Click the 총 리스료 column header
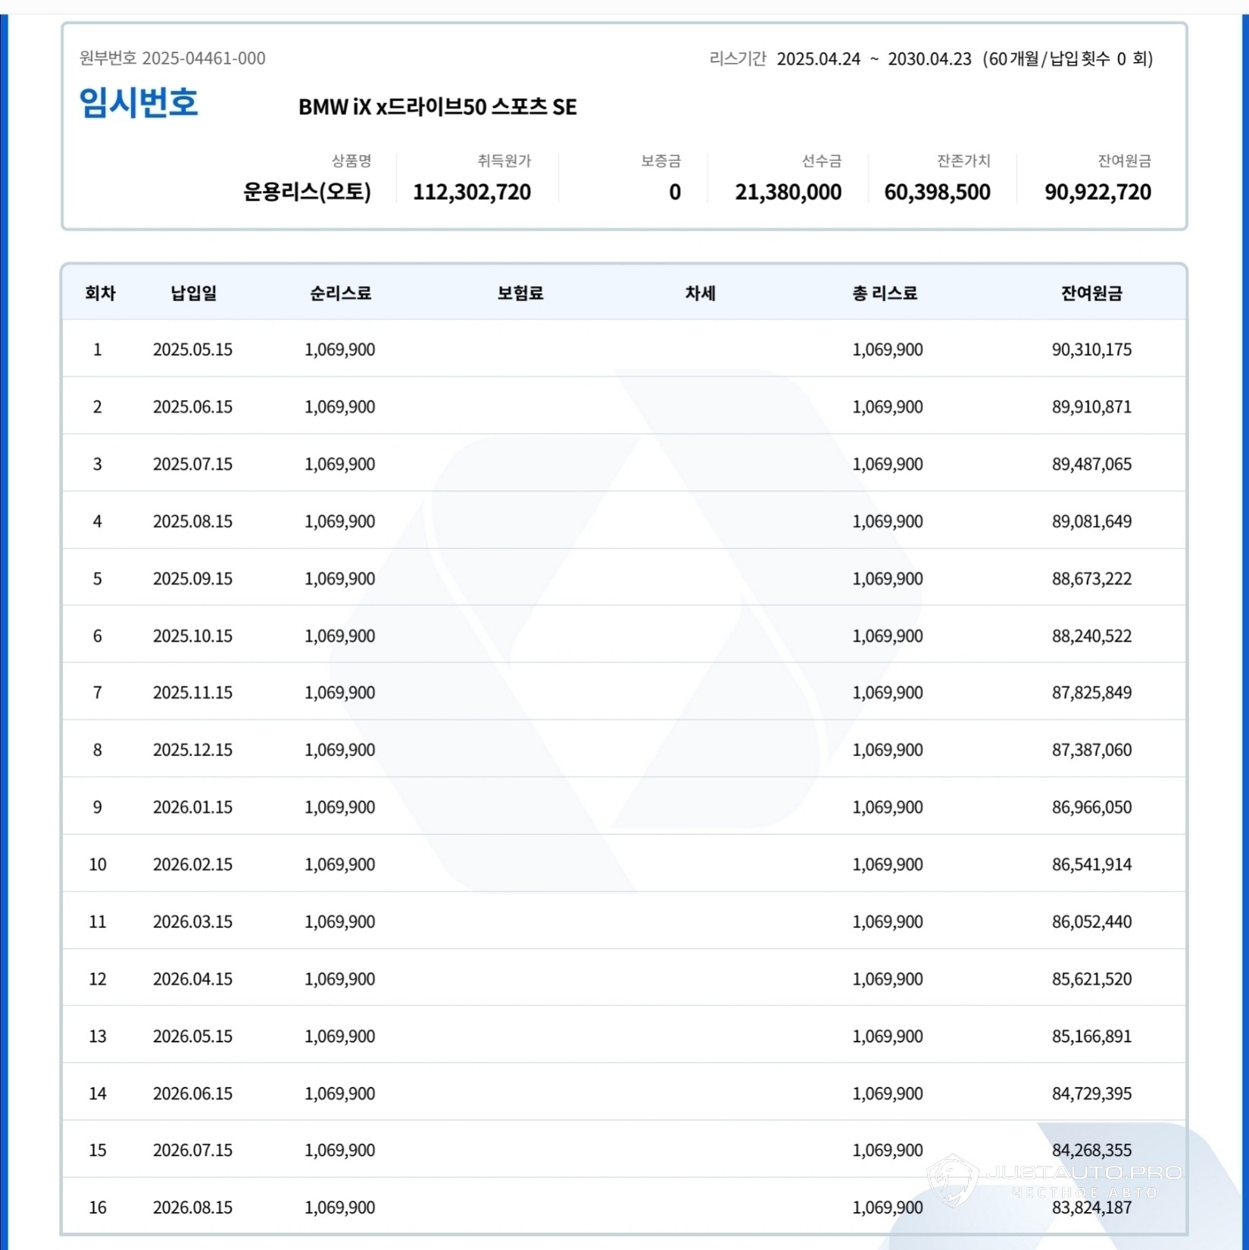1249x1250 pixels. click(885, 293)
